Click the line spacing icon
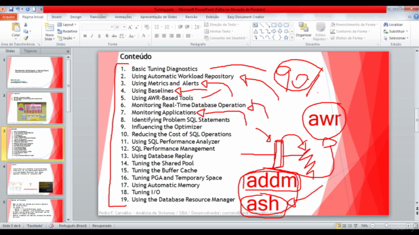The image size is (419, 235). 197,27
